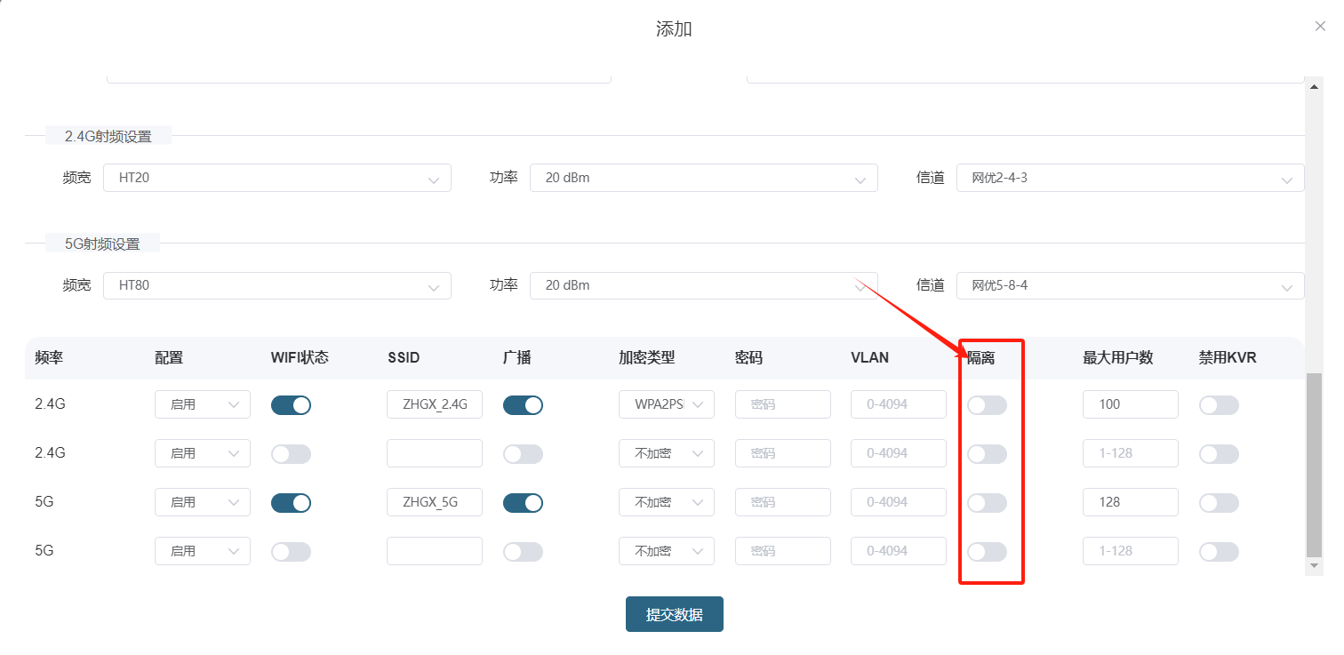The height and width of the screenshot is (655, 1344).
Task: Click the scrollbar down arrow
Action: coord(1314,566)
